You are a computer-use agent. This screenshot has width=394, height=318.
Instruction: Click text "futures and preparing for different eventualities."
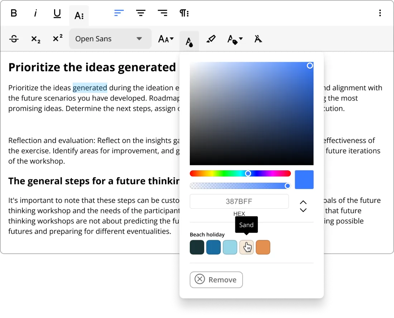pos(90,231)
